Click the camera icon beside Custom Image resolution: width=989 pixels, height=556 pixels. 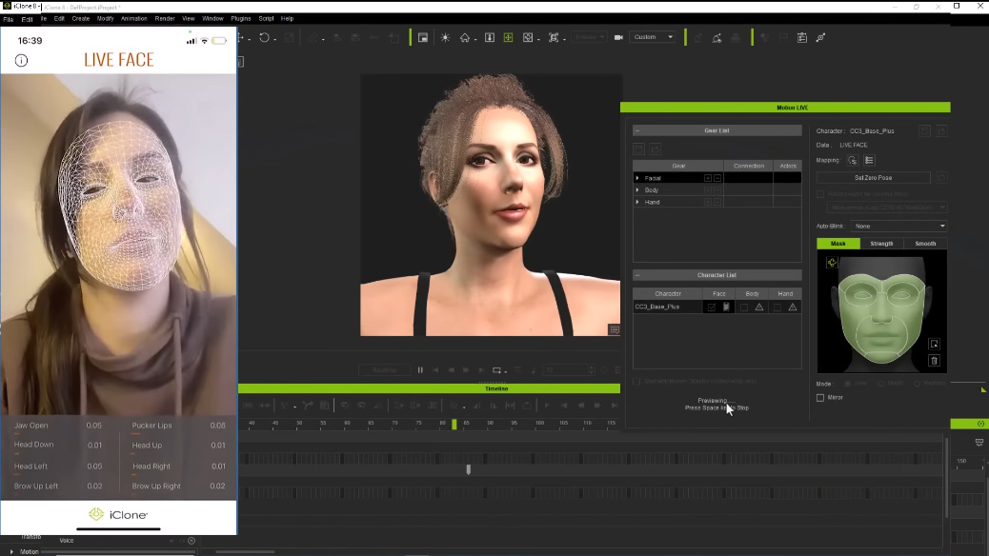click(x=618, y=37)
